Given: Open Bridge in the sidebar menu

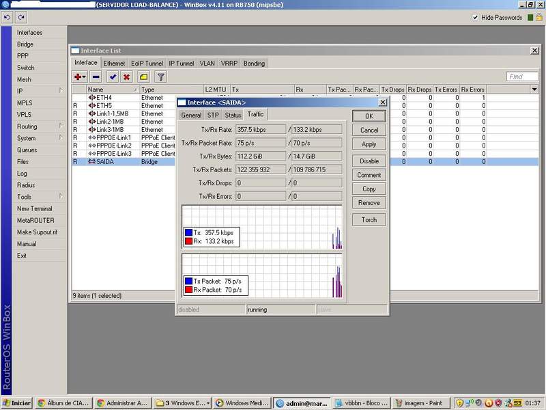Looking at the screenshot, I should coord(25,44).
